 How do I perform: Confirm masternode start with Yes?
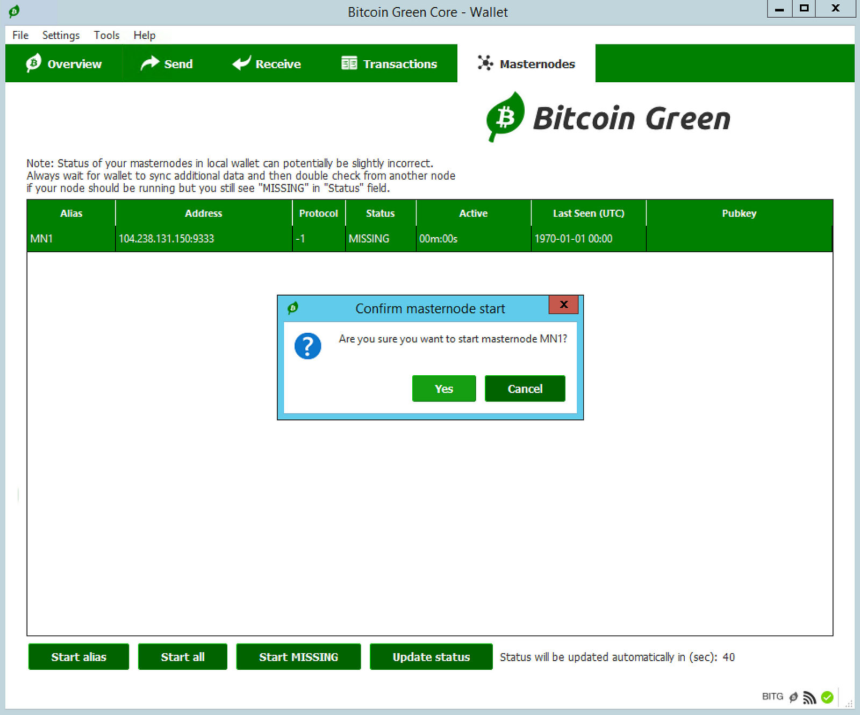(444, 389)
